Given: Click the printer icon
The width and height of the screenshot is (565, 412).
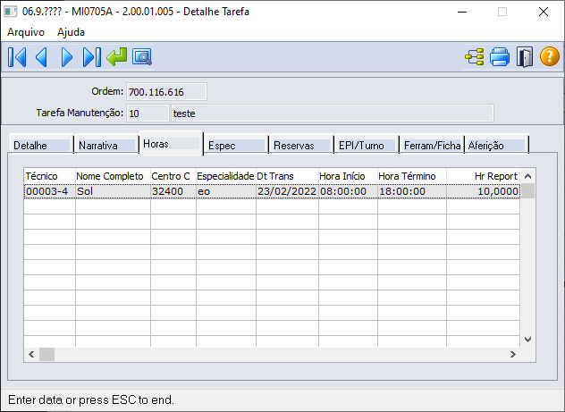Looking at the screenshot, I should tap(500, 57).
